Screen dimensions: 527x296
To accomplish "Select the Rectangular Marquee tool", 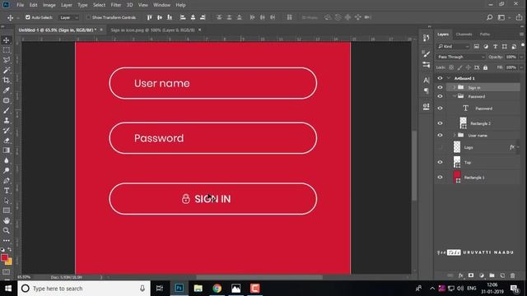I will [x=7, y=50].
